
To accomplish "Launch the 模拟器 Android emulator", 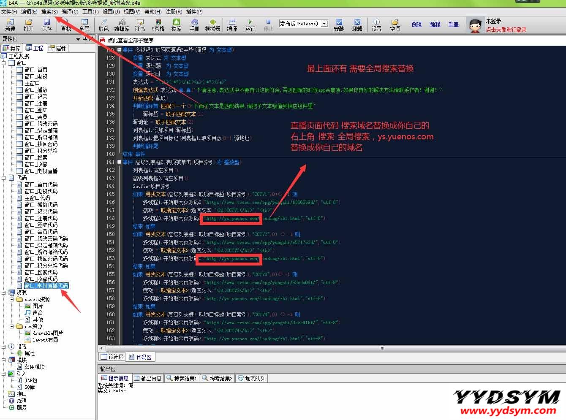I will coord(212,25).
